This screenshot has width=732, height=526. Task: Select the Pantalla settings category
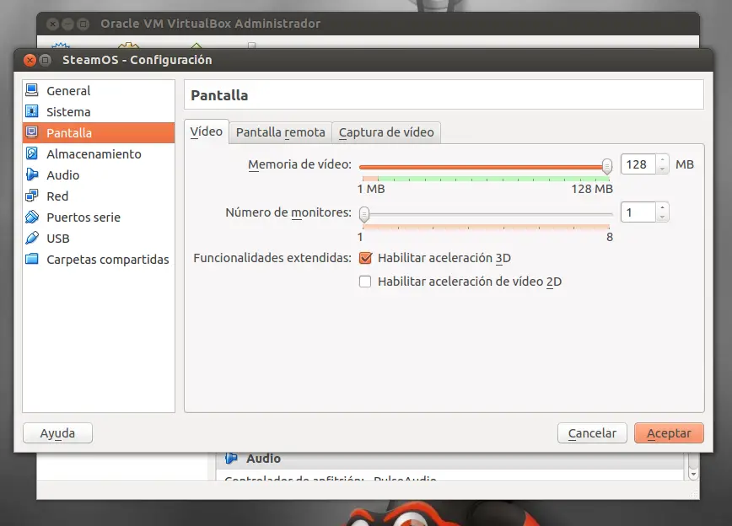point(99,132)
